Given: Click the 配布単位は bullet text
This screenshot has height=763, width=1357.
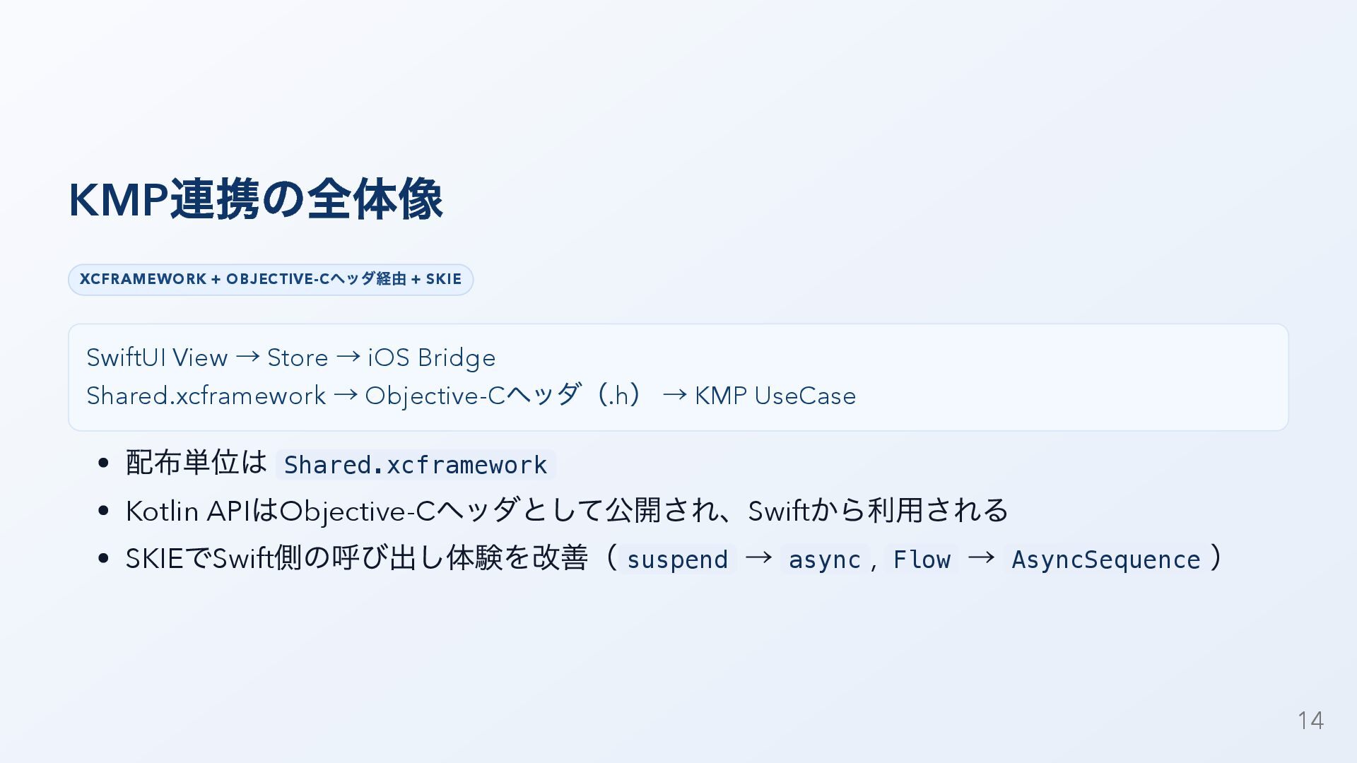Looking at the screenshot, I should coord(196,462).
